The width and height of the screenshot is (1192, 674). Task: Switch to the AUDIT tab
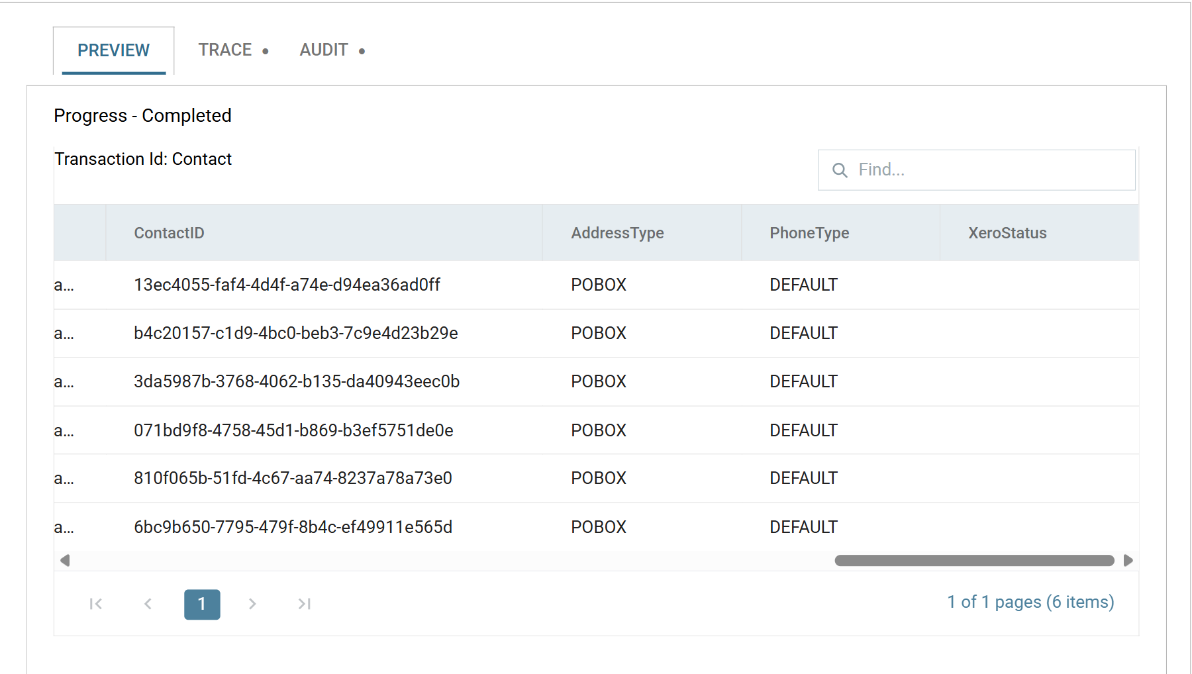coord(332,50)
